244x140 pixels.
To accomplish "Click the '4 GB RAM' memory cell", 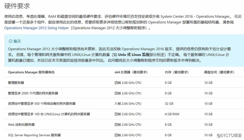I will [x=172, y=114].
